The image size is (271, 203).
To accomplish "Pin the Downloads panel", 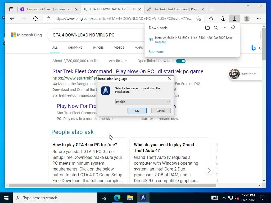I will pos(233,28).
